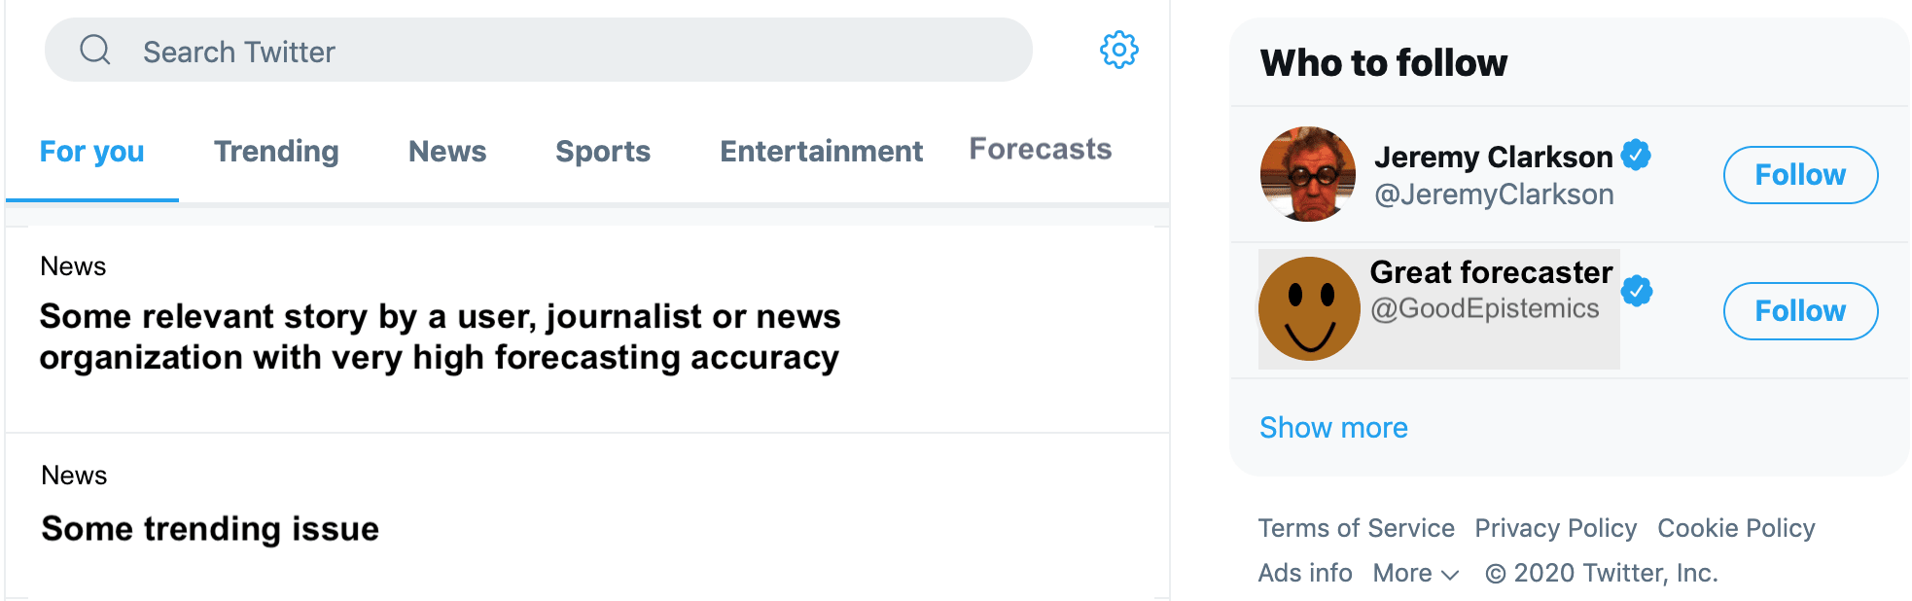Click the magnifying glass search icon

95,50
